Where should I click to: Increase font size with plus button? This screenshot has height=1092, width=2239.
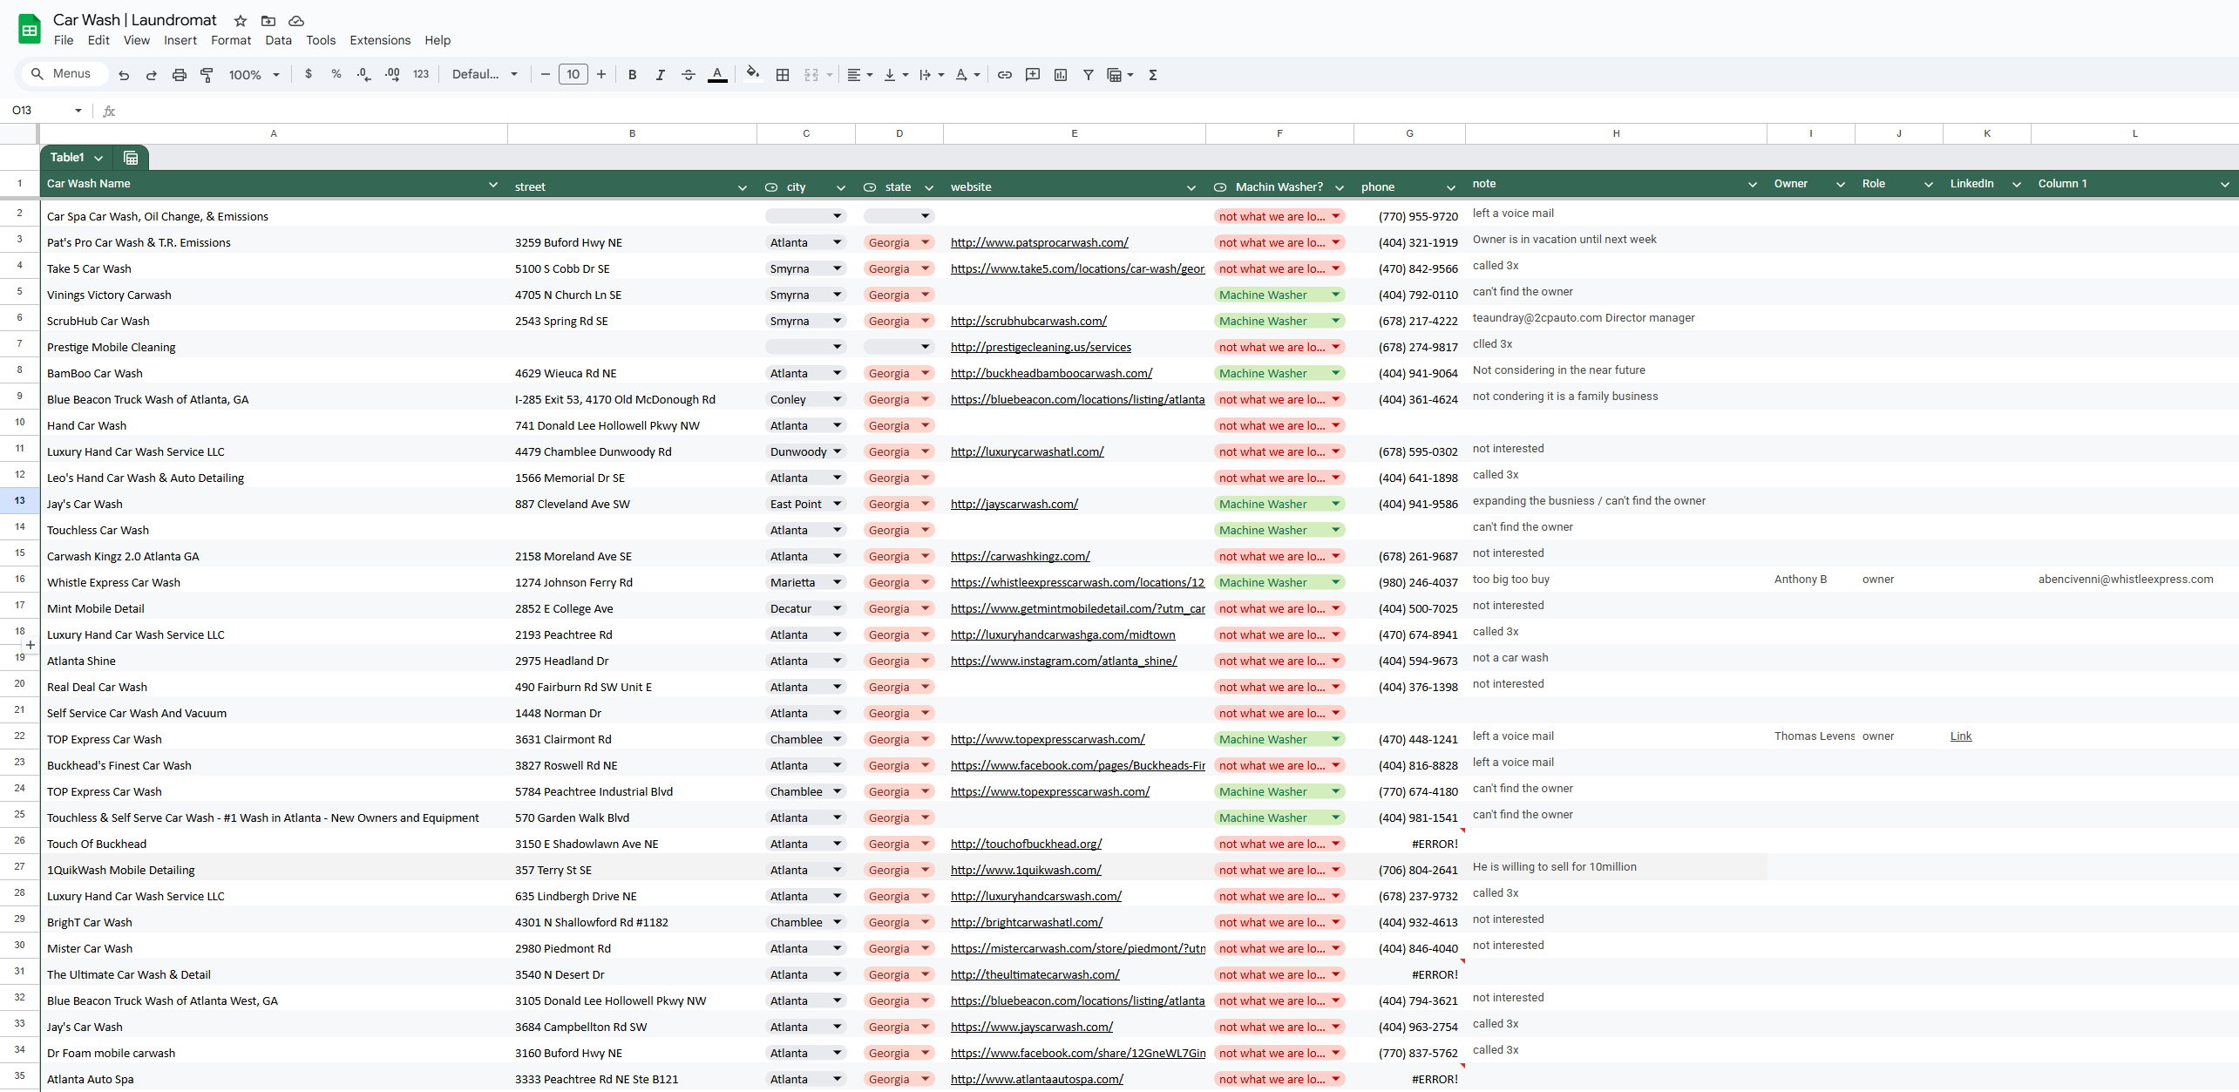[601, 75]
